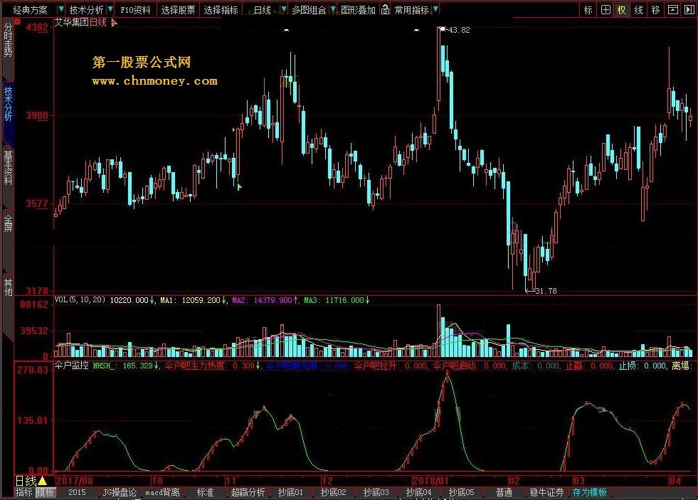Click the 艾华集团日线 chart title
698x500 pixels.
(x=80, y=22)
